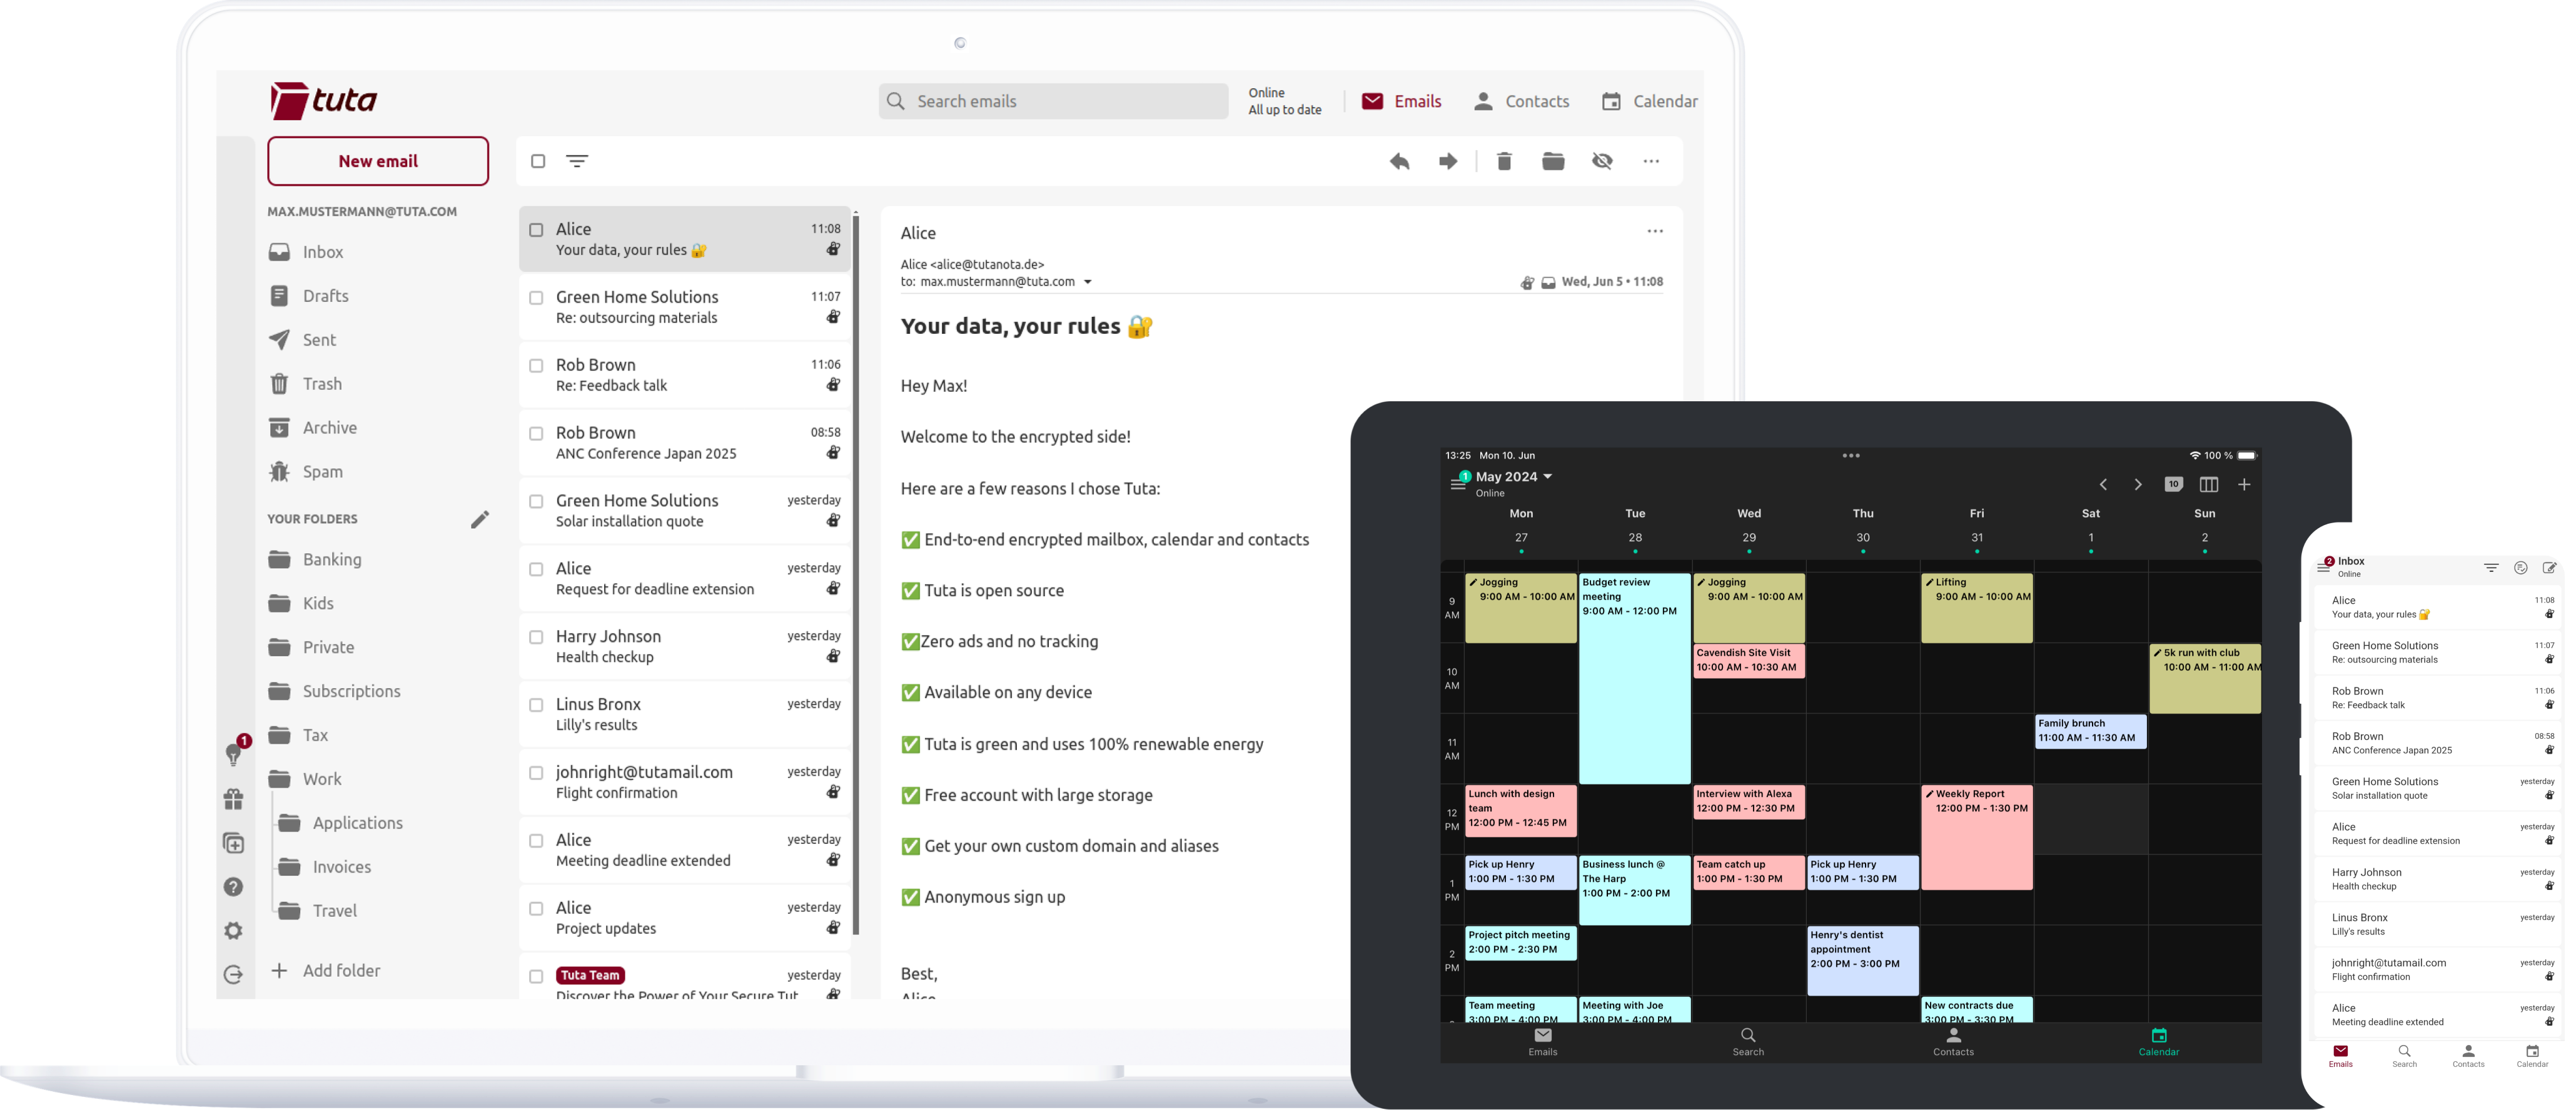
Task: Click the New email button
Action: [x=378, y=161]
